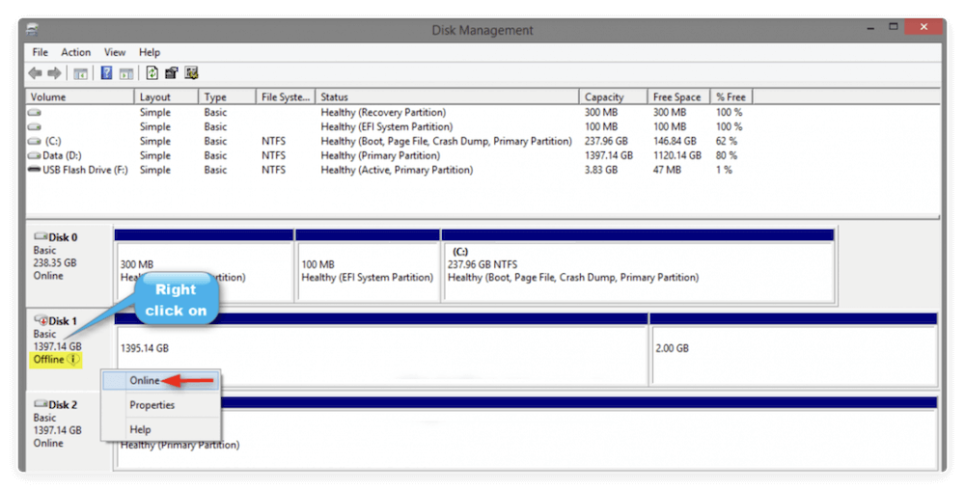Sort by the Layout column header
Screen dimensions: 965x490
(x=166, y=97)
